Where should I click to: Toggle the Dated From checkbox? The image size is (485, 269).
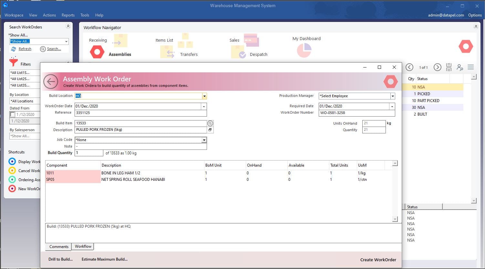[x=12, y=115]
